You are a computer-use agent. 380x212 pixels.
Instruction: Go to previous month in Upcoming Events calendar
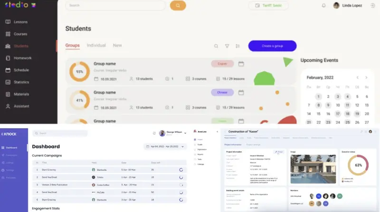click(x=357, y=77)
